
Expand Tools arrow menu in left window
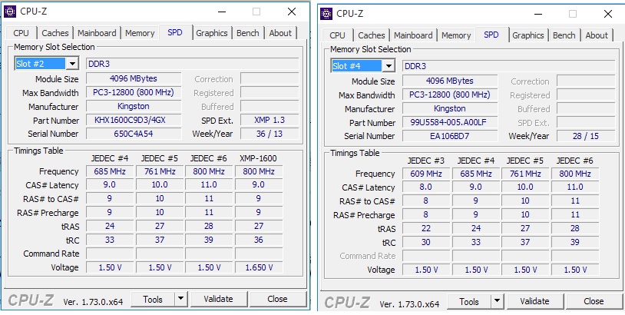180,299
